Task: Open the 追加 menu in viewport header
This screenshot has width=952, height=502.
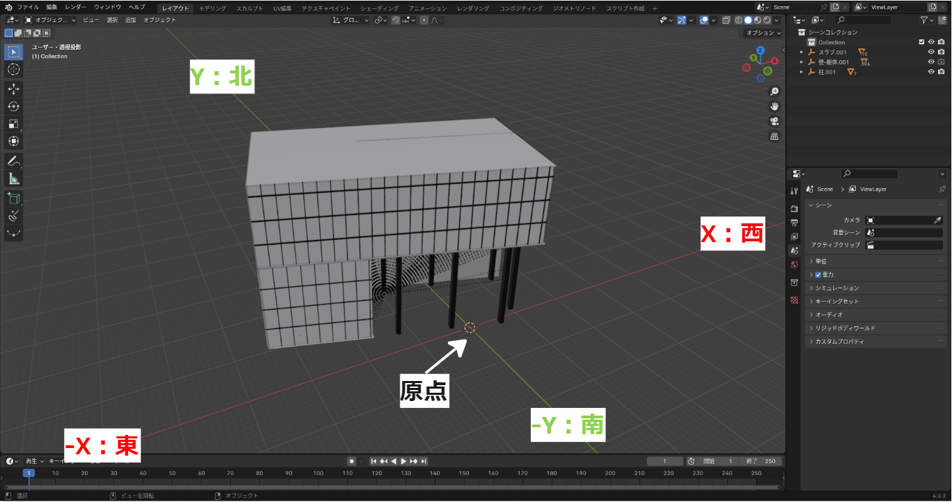Action: click(131, 20)
